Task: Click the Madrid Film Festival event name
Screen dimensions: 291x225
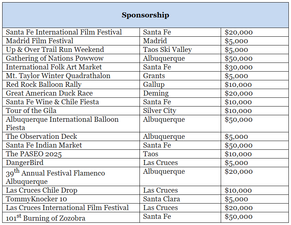Action: click(x=40, y=41)
